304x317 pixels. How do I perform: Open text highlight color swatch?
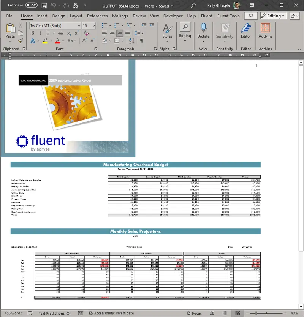click(45, 41)
